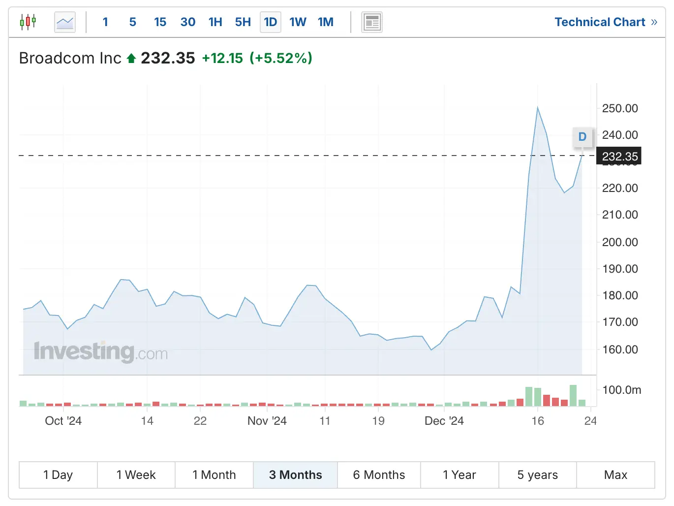This screenshot has height=506, width=674.
Task: Select the 1M interval
Action: 326,22
